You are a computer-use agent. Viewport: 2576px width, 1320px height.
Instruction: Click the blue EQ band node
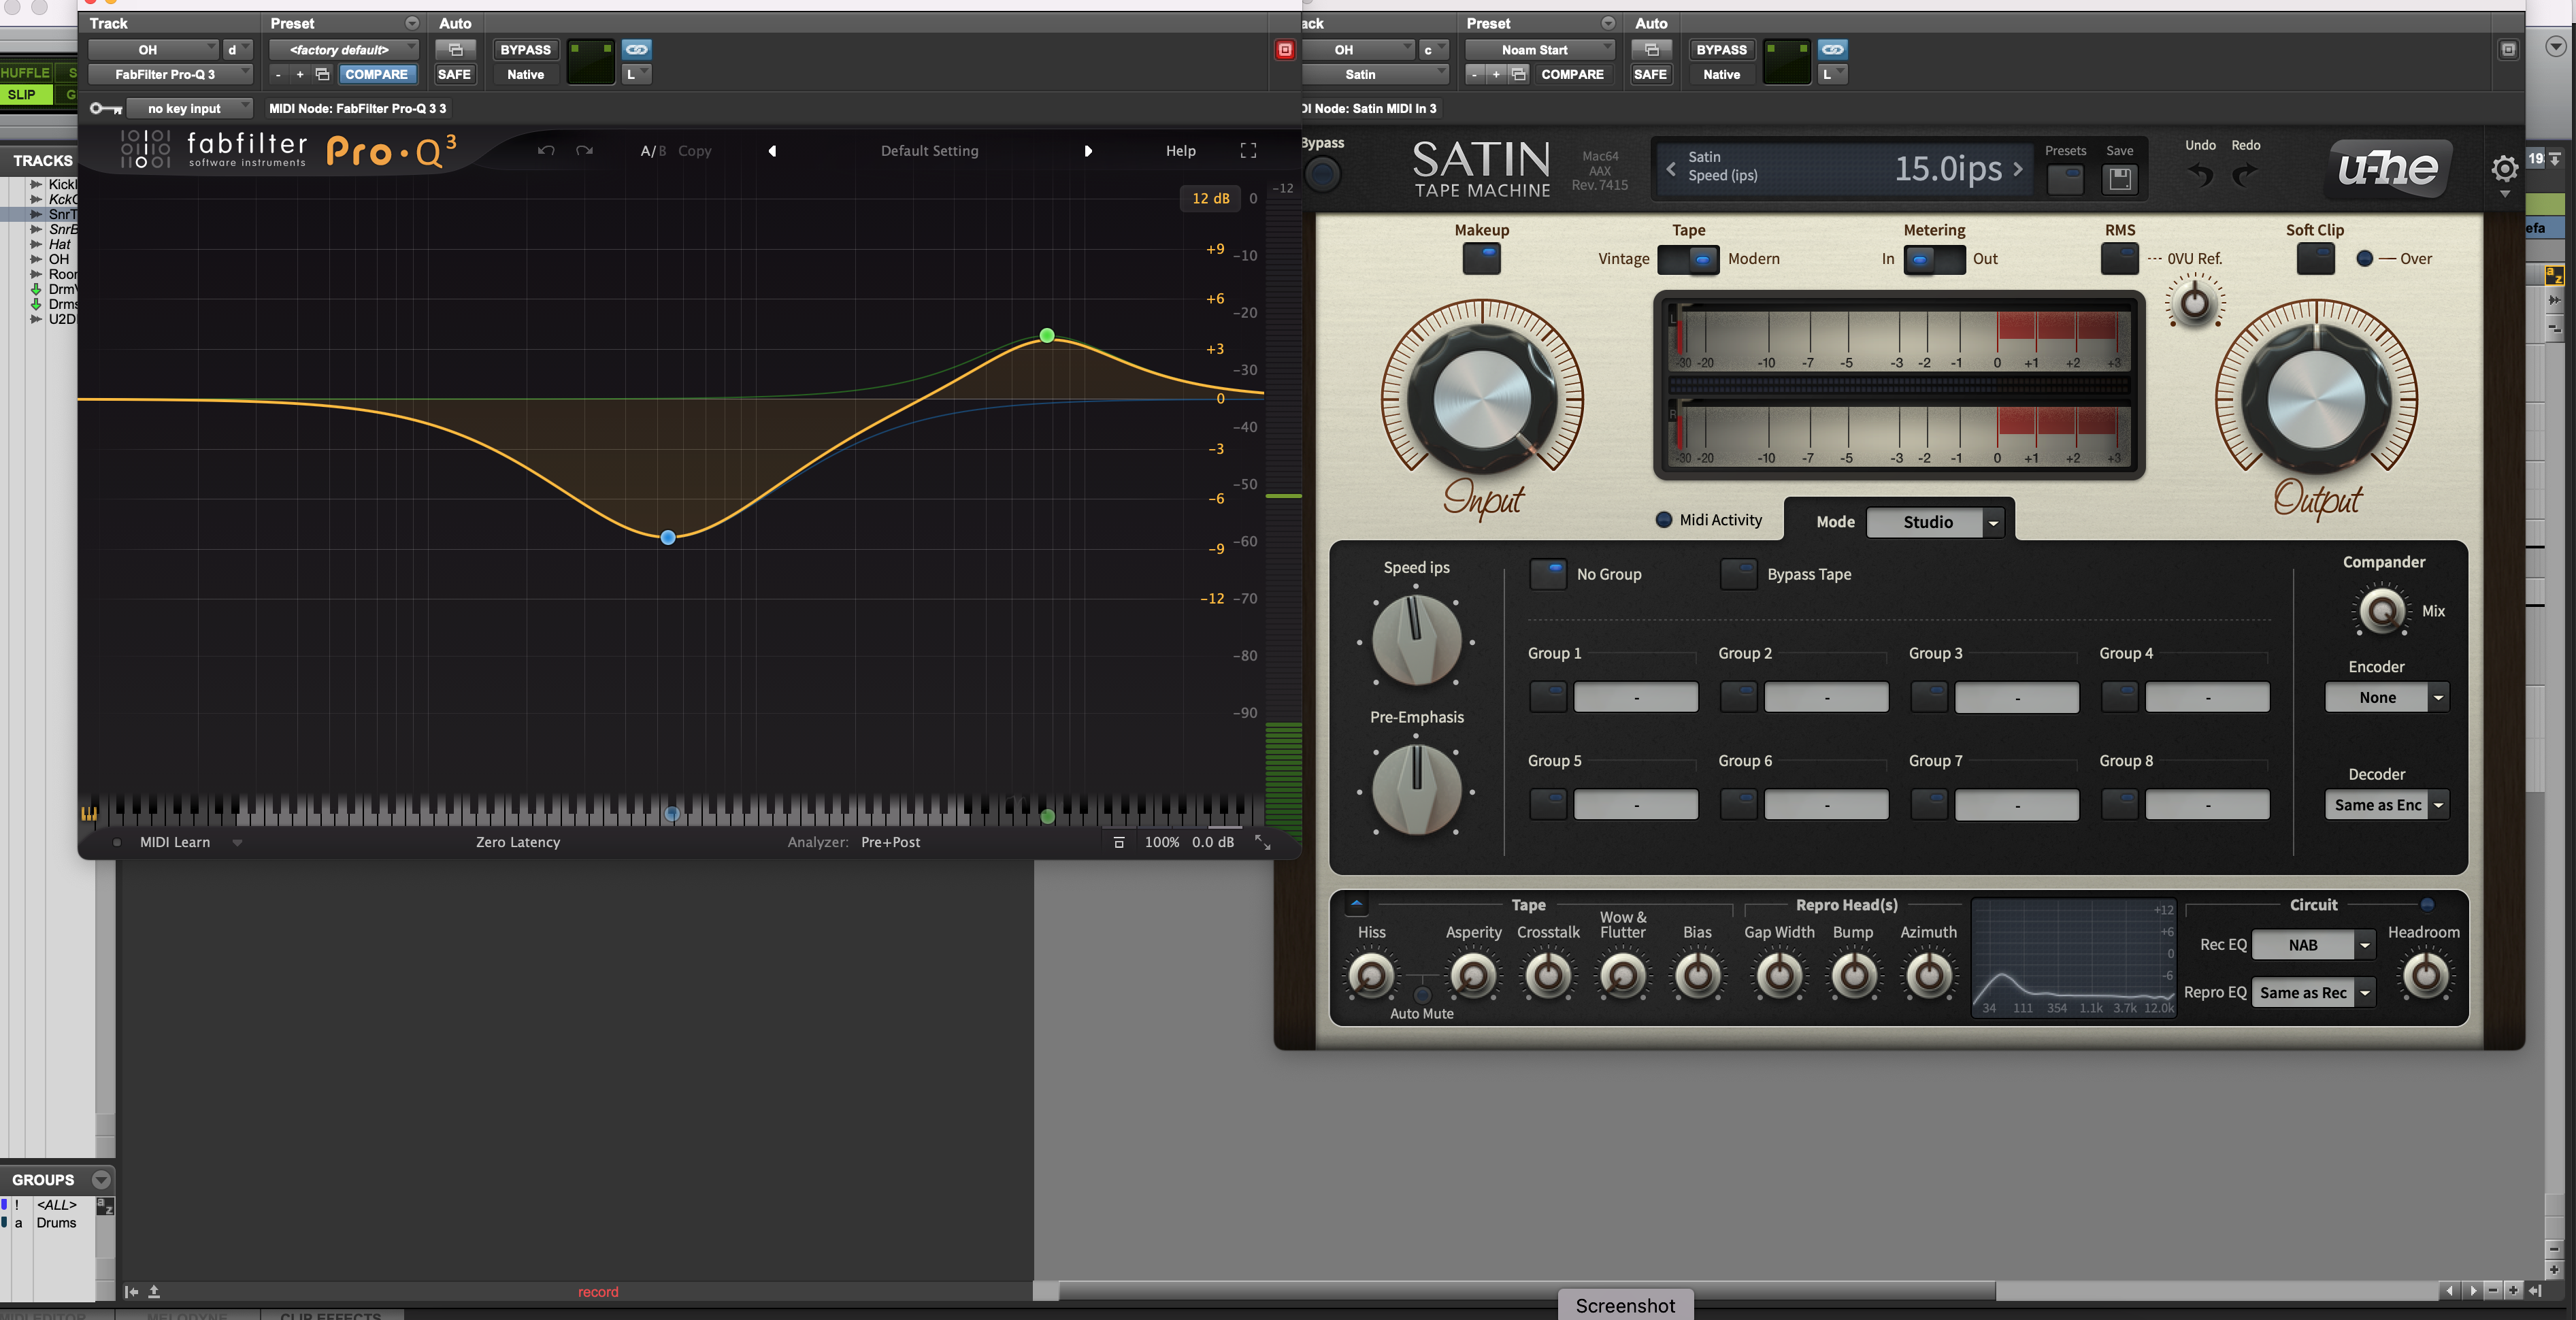(x=668, y=537)
